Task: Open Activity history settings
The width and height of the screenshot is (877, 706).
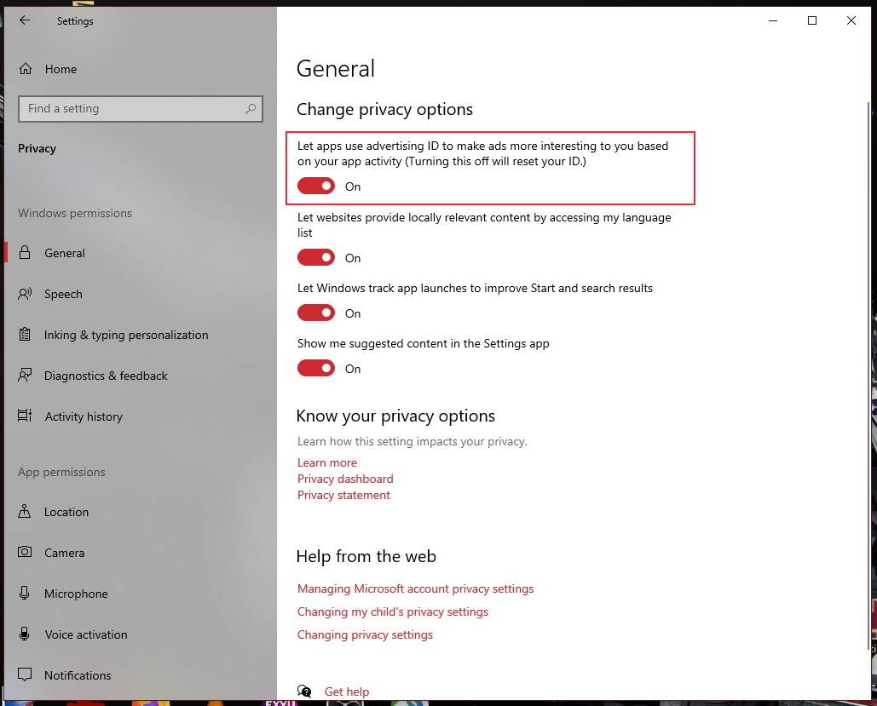Action: point(84,416)
